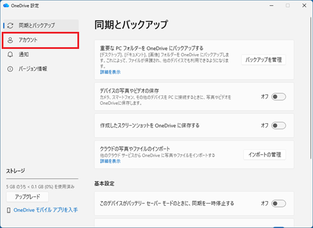Viewport: 313px width, 228px height.
Task: Click the アップグレード storage button
Action: [x=27, y=197]
